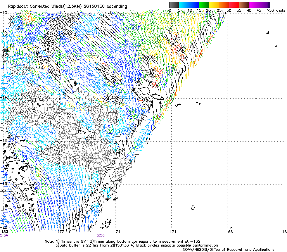Click the '-20' latitude axis label

pos(3,228)
